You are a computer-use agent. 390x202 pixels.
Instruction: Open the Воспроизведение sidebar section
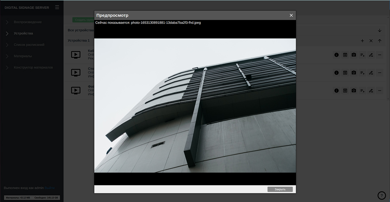28,22
